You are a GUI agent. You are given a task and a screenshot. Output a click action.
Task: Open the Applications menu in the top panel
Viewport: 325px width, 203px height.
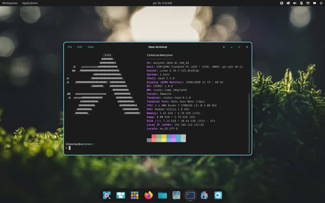pos(30,3)
